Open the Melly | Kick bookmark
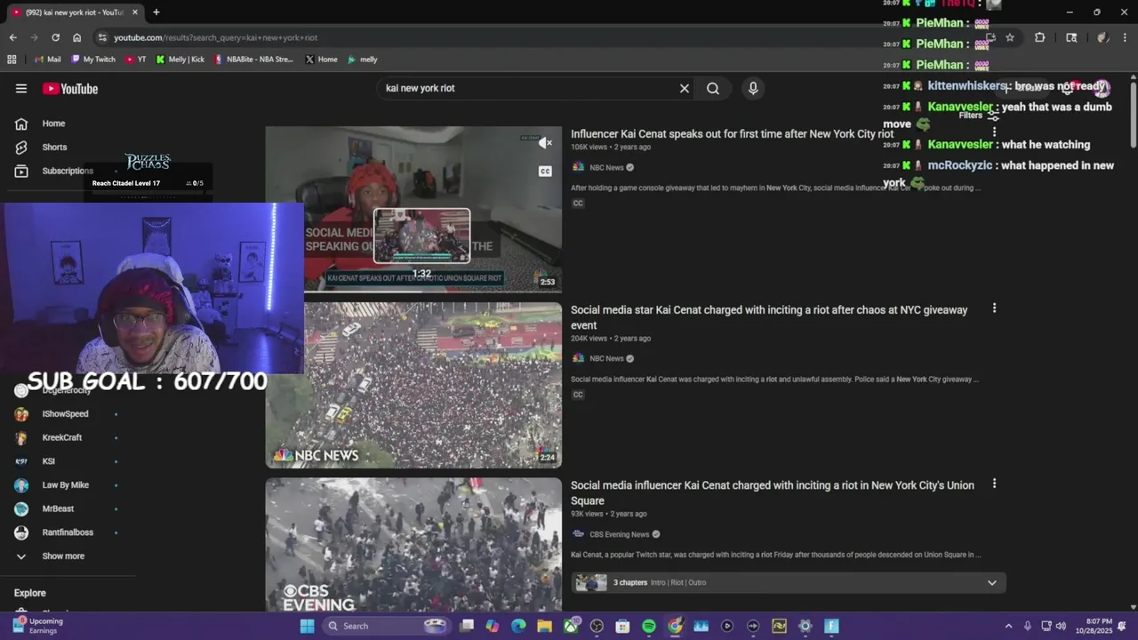This screenshot has width=1138, height=640. point(180,60)
